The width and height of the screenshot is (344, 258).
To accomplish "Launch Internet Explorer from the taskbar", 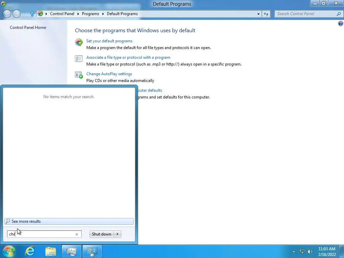I will point(30,251).
